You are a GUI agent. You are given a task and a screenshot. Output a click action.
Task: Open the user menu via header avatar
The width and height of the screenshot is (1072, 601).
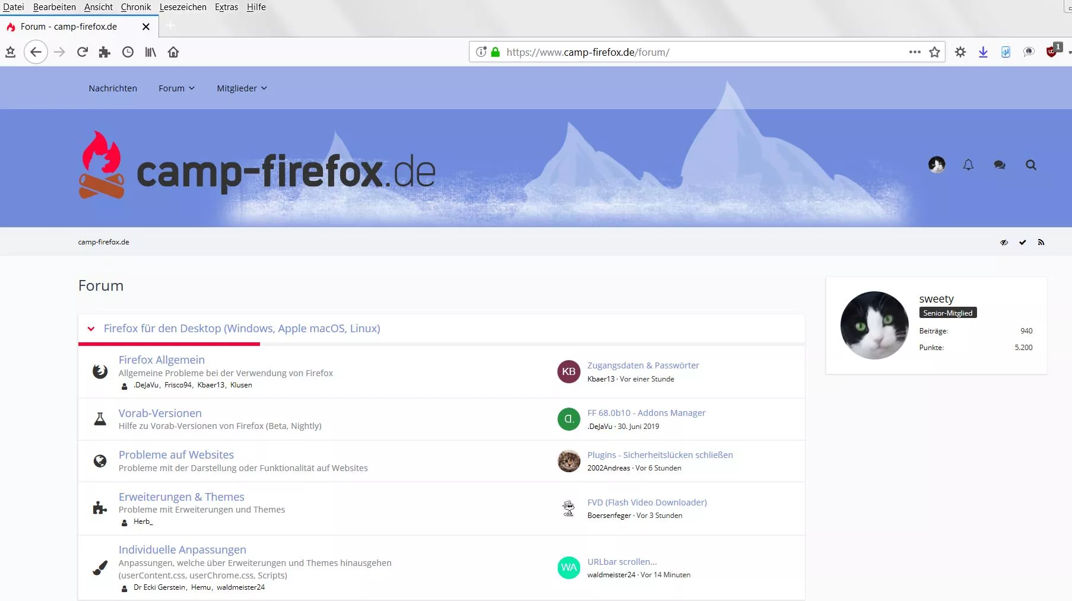tap(937, 164)
